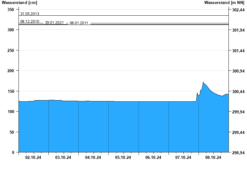Image resolution: width=247 pixels, height=169 pixels.
Task: Click the 02.10.24 date label
Action: 33,157
